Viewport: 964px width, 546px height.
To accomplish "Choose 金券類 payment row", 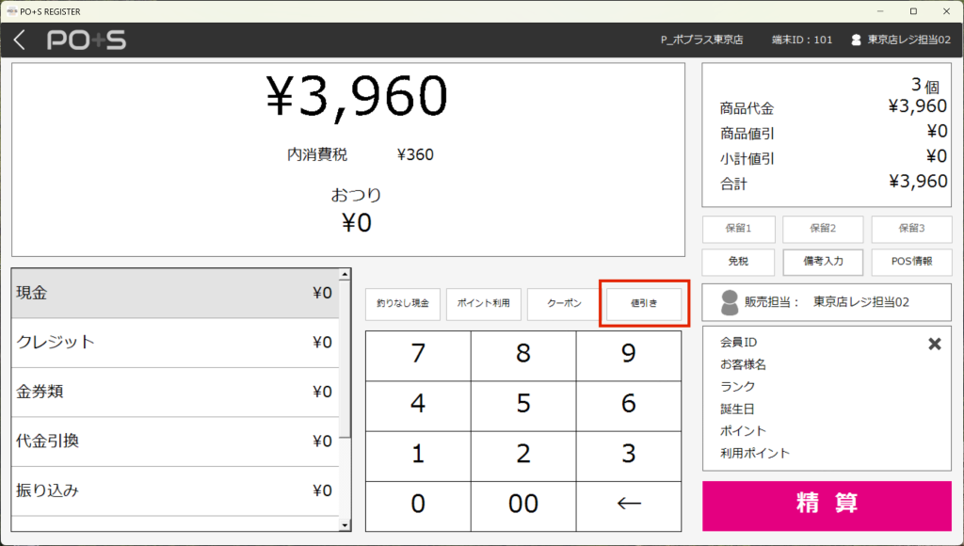I will (175, 392).
